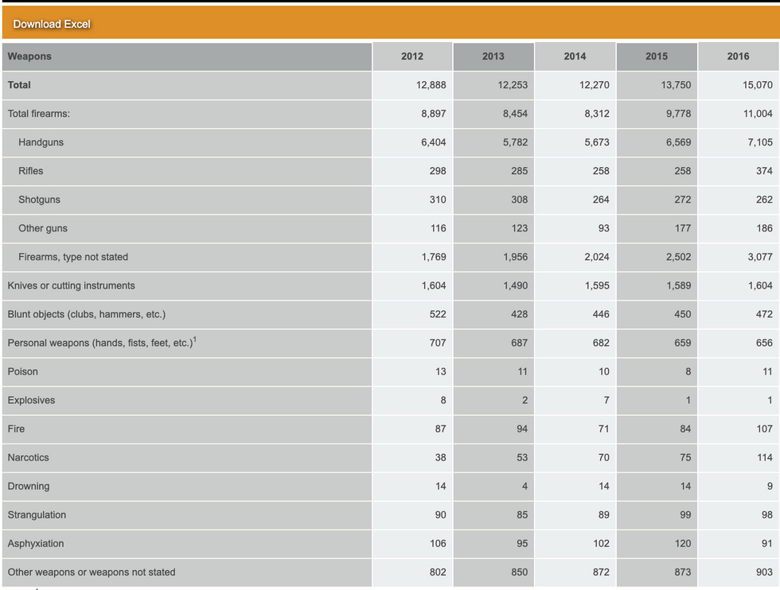Click the Personal weapons row label

coord(102,343)
